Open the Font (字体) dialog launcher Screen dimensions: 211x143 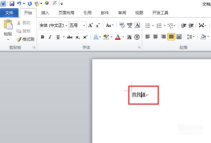click(139, 47)
